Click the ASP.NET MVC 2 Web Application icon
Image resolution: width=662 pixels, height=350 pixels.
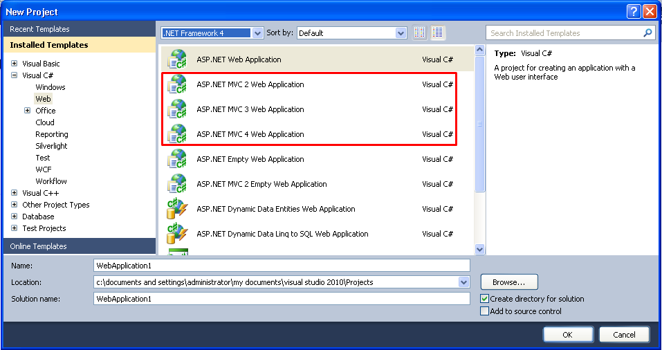click(x=177, y=84)
